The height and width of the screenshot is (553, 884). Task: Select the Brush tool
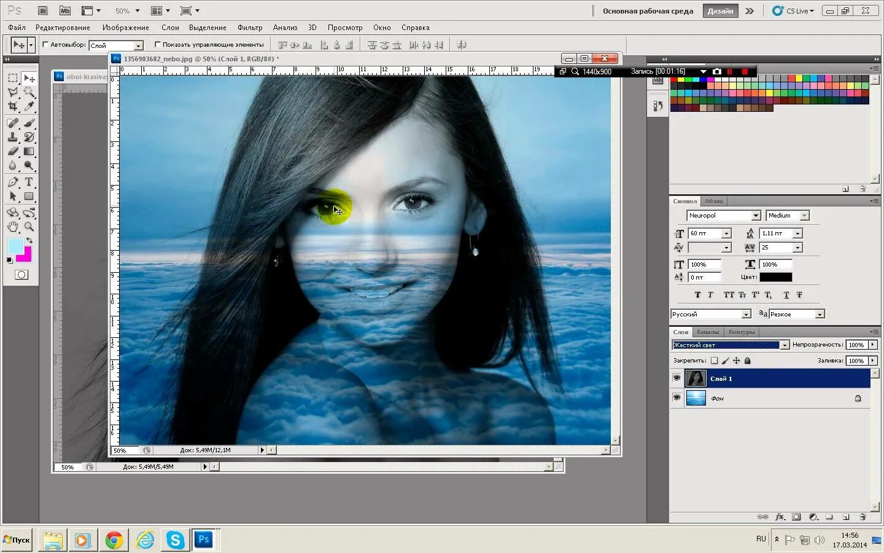[x=29, y=123]
